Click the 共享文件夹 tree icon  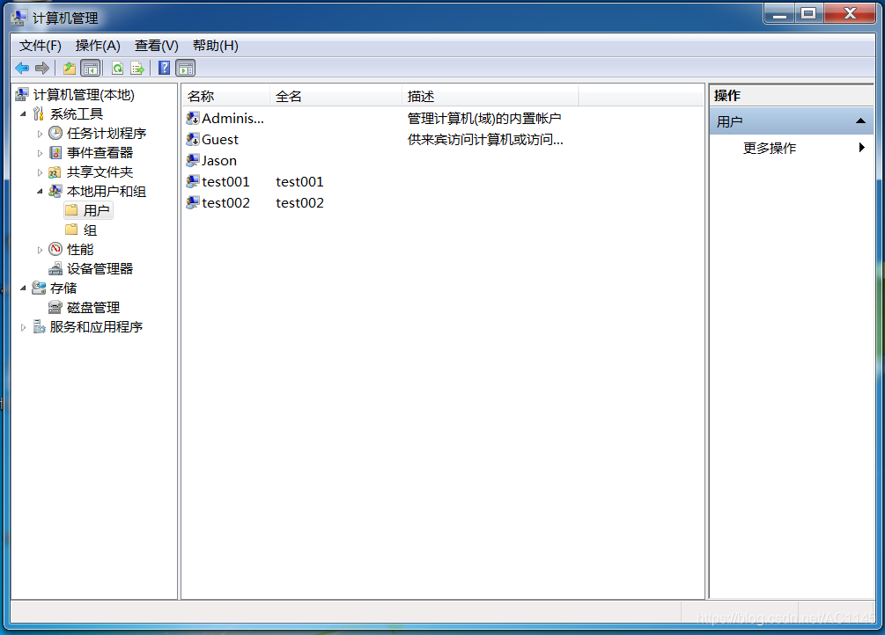point(55,172)
